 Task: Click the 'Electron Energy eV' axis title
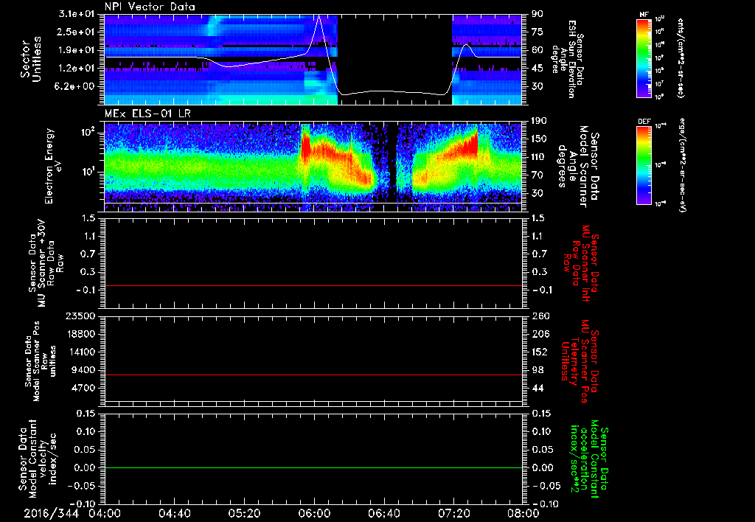click(52, 166)
